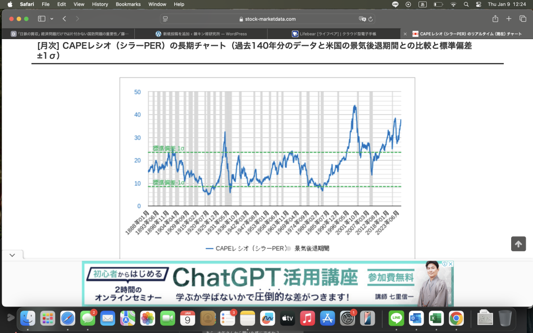Launch LINE from the Dock
The width and height of the screenshot is (533, 333).
coord(397,318)
